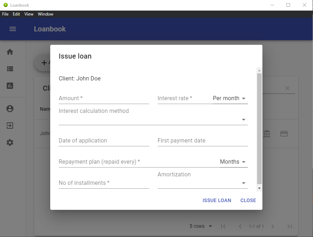Open the File menu
This screenshot has height=237, width=313.
(5, 14)
